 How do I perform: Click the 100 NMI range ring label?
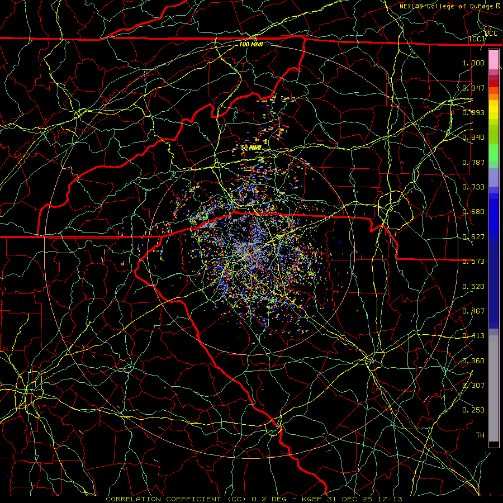pyautogui.click(x=251, y=44)
